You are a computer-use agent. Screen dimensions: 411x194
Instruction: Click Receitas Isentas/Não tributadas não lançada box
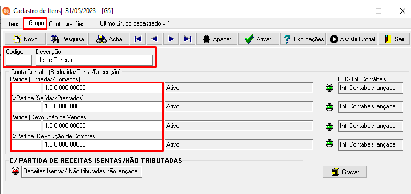(x=82, y=172)
